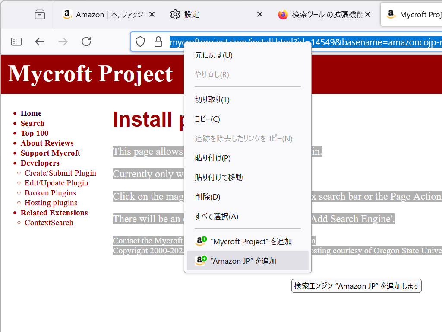Click the gear icon on the 設定 tab
The width and height of the screenshot is (442, 332).
[x=175, y=14]
